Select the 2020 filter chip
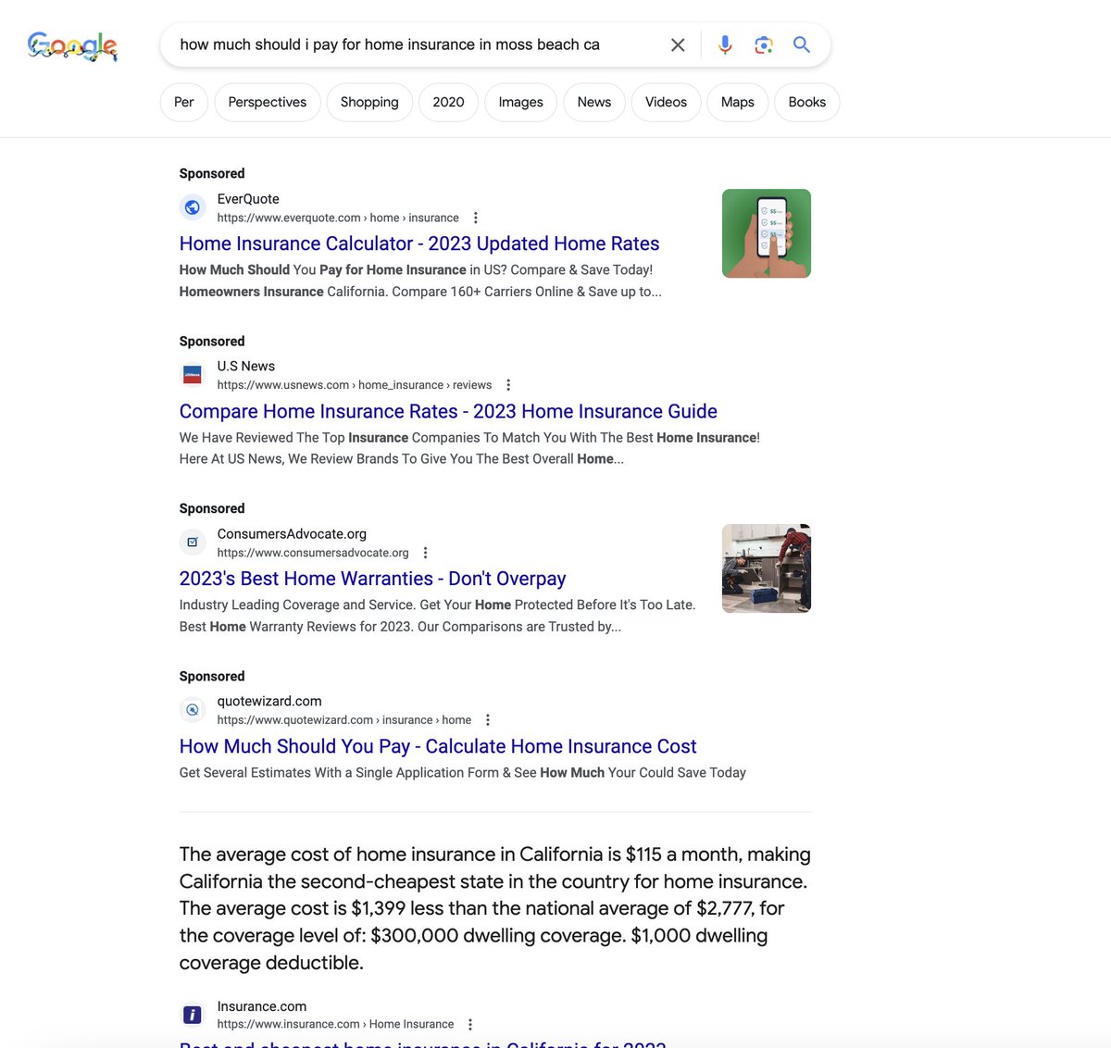 [x=448, y=102]
